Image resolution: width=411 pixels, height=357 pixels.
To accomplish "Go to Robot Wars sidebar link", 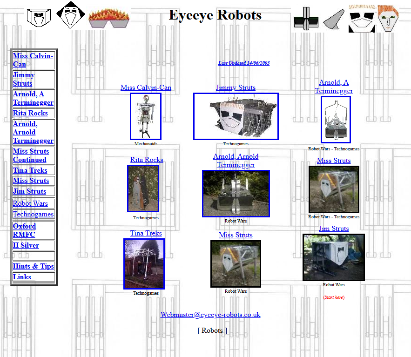I will point(30,203).
